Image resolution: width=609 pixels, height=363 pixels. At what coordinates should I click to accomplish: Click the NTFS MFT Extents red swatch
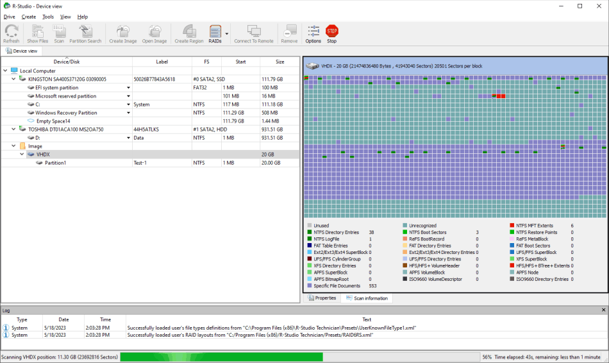tap(512, 225)
